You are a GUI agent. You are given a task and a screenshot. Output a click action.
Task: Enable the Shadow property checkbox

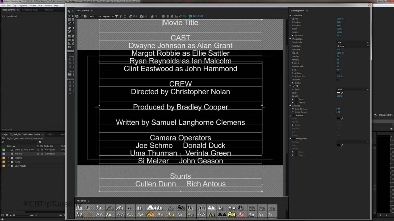293,115
